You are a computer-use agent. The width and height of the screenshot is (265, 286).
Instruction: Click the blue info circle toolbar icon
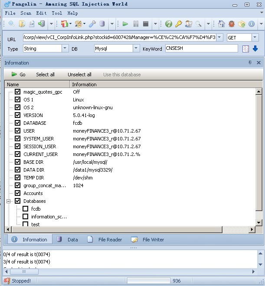pyautogui.click(x=252, y=24)
